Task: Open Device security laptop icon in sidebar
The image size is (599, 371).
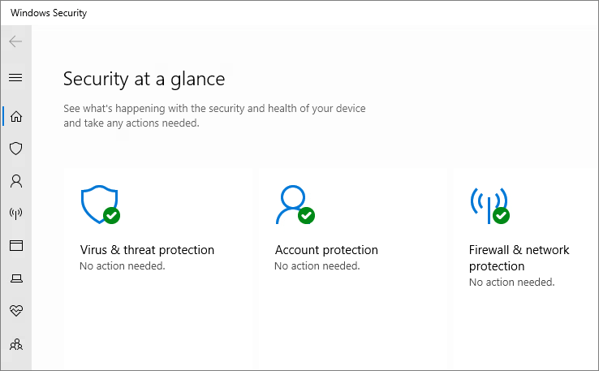Action: [15, 278]
